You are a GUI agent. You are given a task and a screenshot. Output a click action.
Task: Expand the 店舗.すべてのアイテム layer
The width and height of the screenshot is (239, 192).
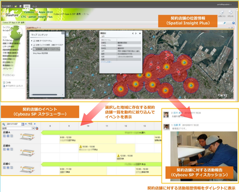point(32,41)
